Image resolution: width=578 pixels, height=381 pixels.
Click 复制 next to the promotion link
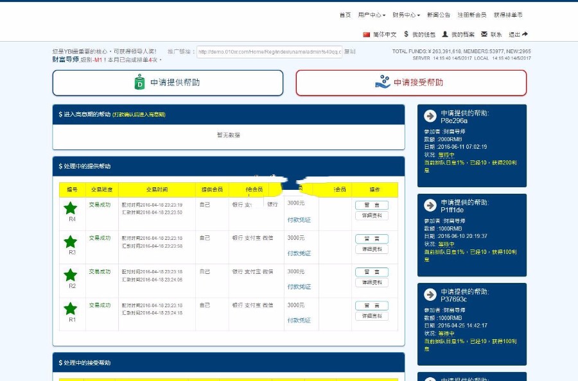pos(349,51)
